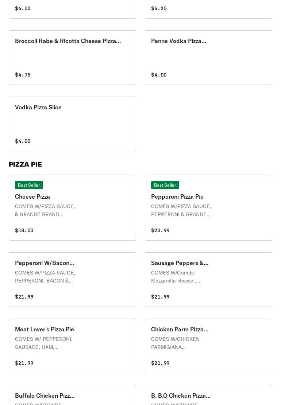The image size is (281, 405).
Task: Open the Broccoli Rabe & Ricotta Cheese Pizza item
Action: click(x=72, y=58)
